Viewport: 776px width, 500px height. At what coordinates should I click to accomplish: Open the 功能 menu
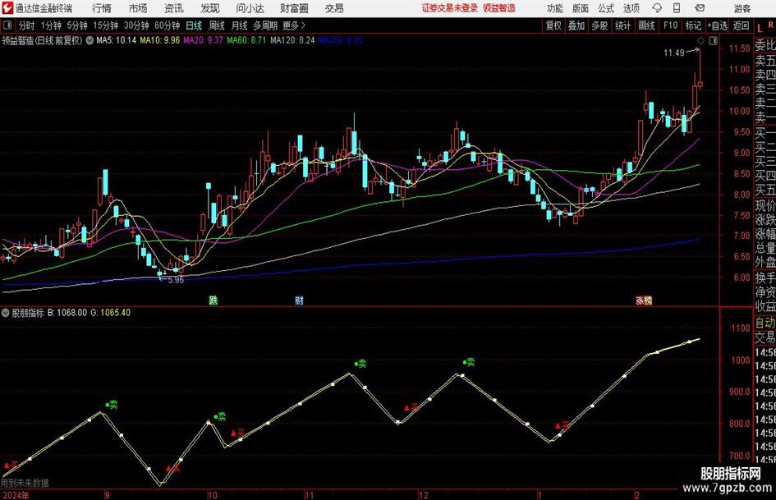[x=555, y=8]
